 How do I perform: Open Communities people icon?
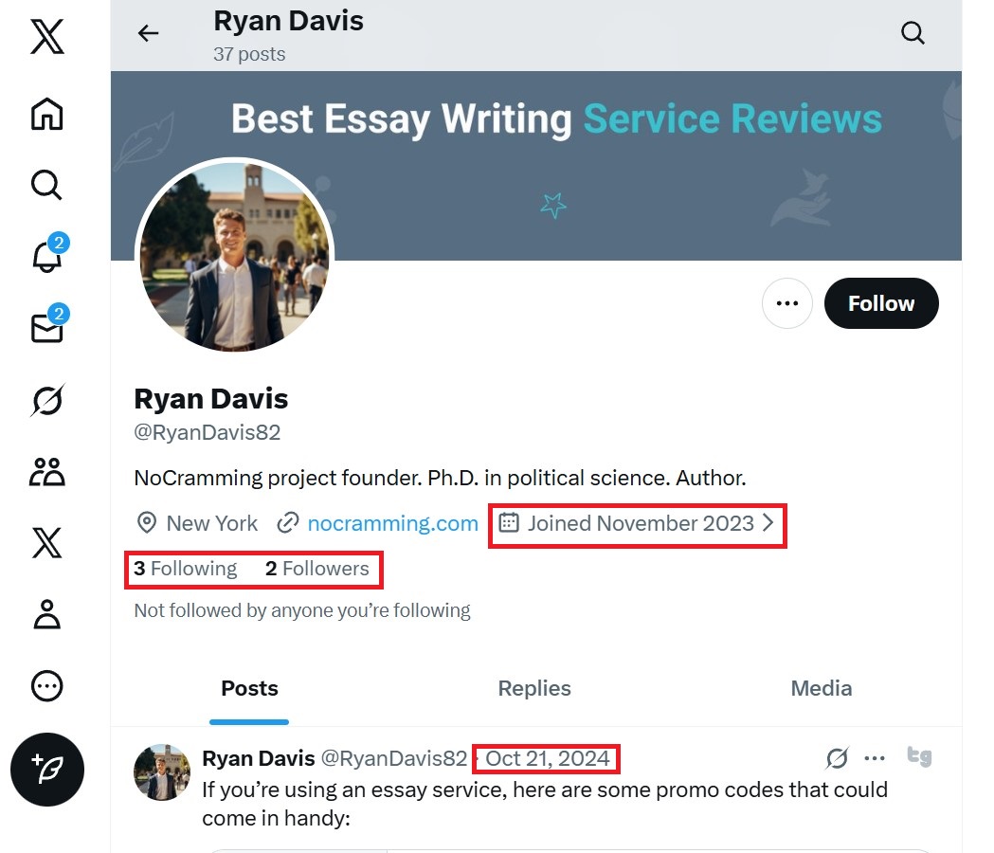46,471
